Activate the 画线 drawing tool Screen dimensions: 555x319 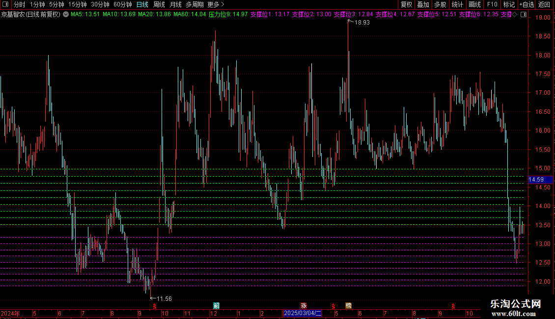pyautogui.click(x=474, y=4)
